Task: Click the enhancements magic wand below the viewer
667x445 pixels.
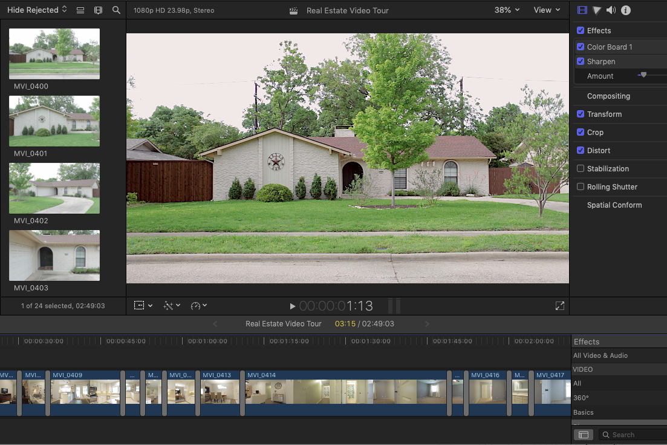Action: tap(170, 306)
